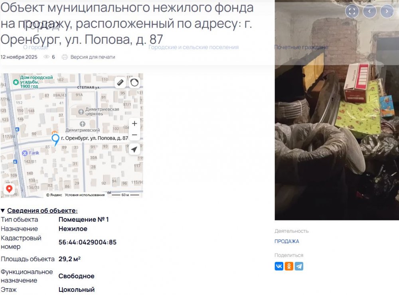
Task: Show the previous gallery photo
Action: [369, 11]
